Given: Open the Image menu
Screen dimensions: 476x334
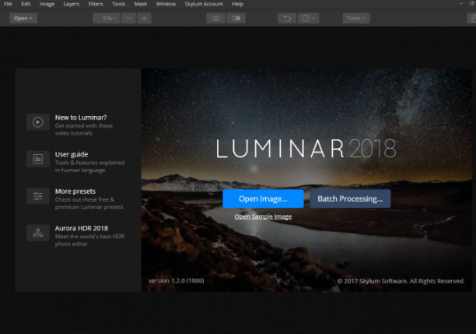Looking at the screenshot, I should pyautogui.click(x=47, y=4).
